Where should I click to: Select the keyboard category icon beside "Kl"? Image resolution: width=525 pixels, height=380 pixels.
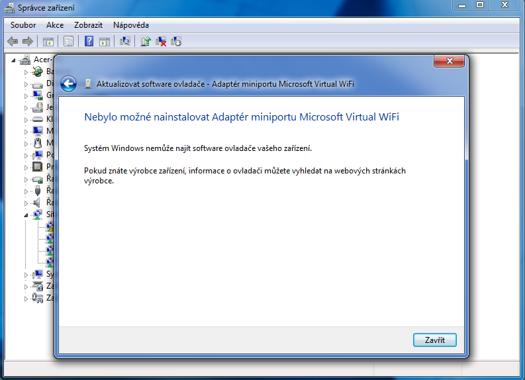pos(38,120)
